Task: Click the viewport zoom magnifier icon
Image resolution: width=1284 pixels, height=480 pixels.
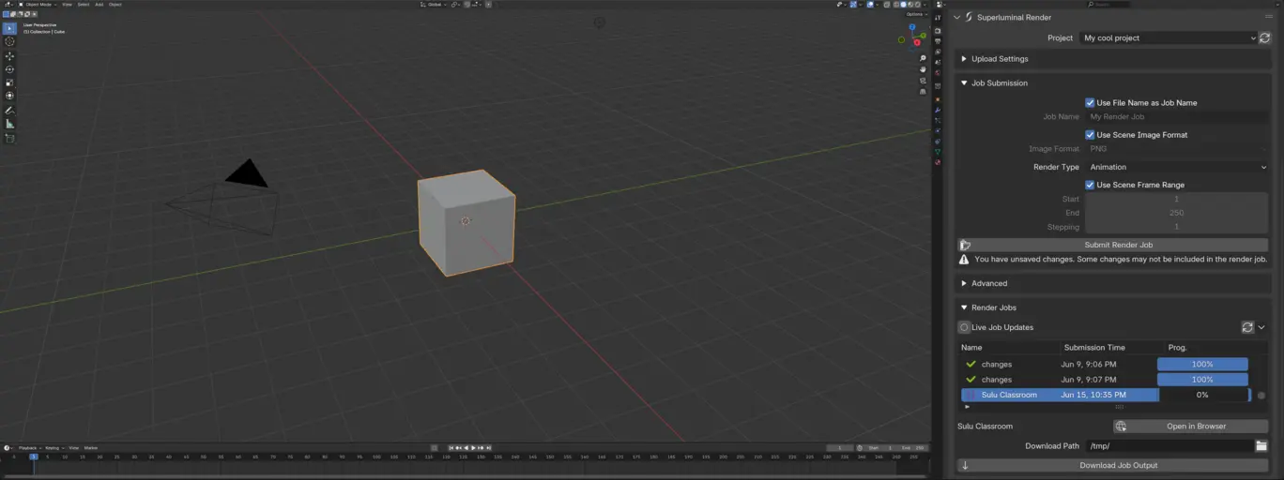Action: tap(923, 58)
